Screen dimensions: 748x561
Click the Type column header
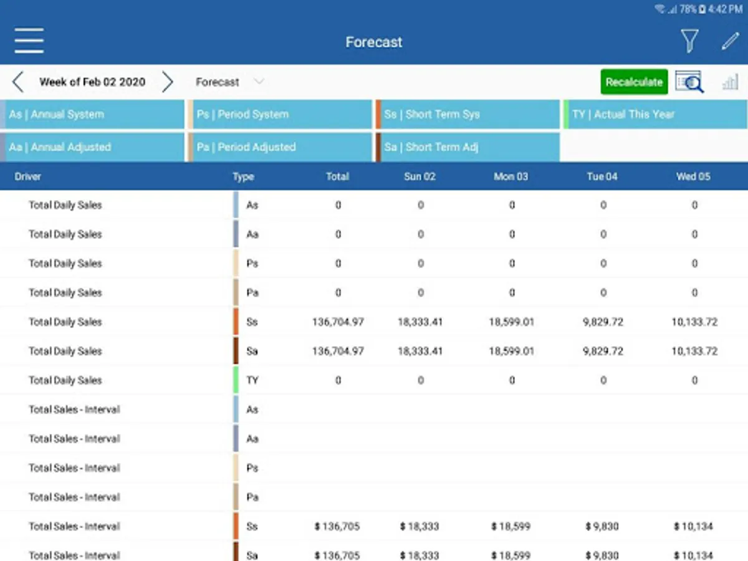pyautogui.click(x=243, y=176)
